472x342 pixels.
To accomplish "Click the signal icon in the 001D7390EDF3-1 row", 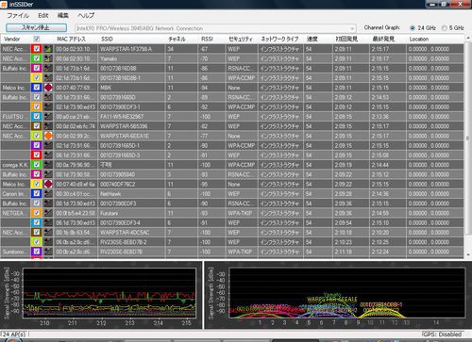I will [x=48, y=107].
